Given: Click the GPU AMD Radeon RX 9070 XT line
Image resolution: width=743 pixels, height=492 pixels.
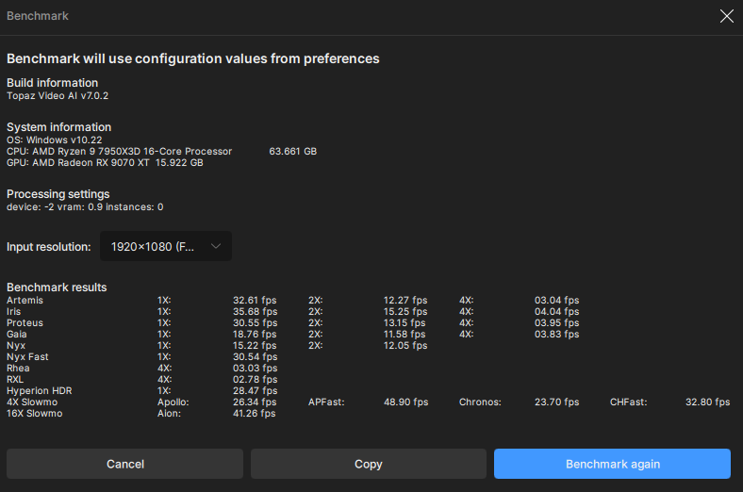Looking at the screenshot, I should pos(104,163).
